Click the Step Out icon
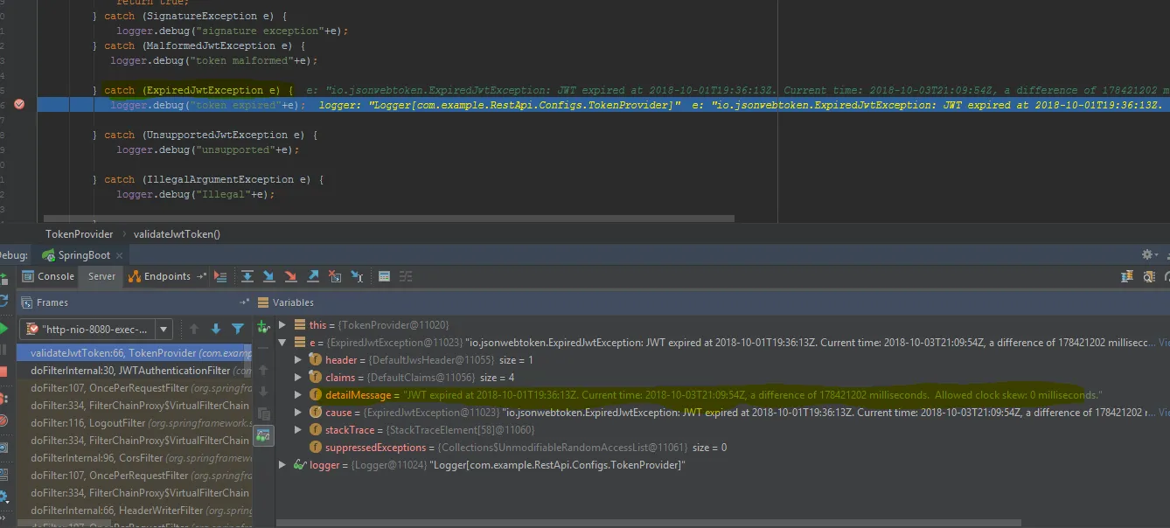This screenshot has height=528, width=1170. [313, 276]
